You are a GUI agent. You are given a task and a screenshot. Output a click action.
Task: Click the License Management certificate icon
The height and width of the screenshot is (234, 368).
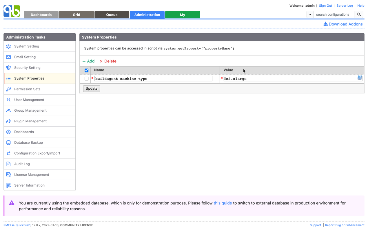click(x=8, y=175)
